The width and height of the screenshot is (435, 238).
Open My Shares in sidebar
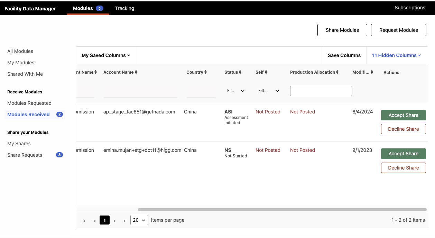pos(19,144)
